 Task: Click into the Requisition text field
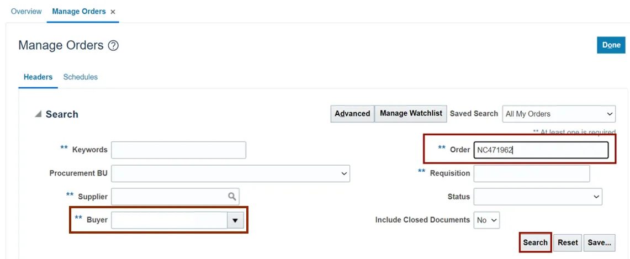[531, 173]
